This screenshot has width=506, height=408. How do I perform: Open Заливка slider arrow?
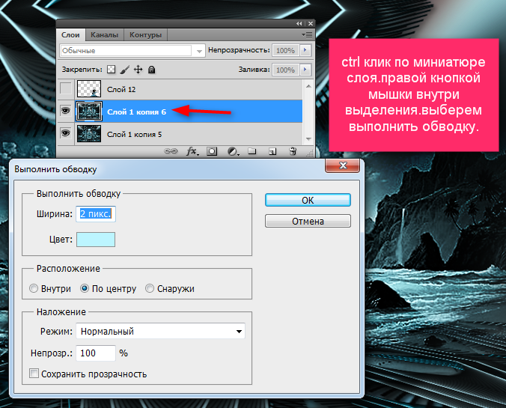point(305,70)
